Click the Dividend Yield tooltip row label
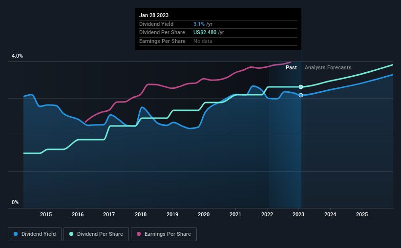 pyautogui.click(x=156, y=24)
